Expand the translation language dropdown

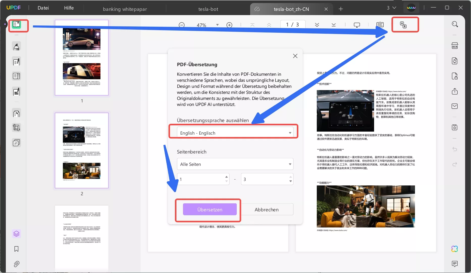coord(290,133)
